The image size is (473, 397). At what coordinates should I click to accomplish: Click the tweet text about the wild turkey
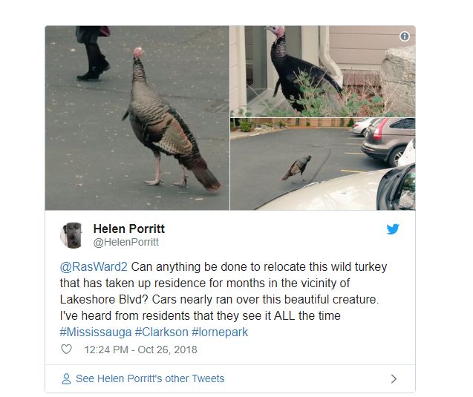point(224,292)
